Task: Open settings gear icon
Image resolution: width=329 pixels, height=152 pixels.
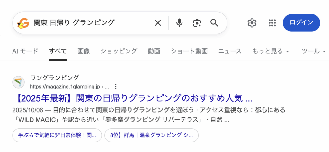Action: pos(252,23)
